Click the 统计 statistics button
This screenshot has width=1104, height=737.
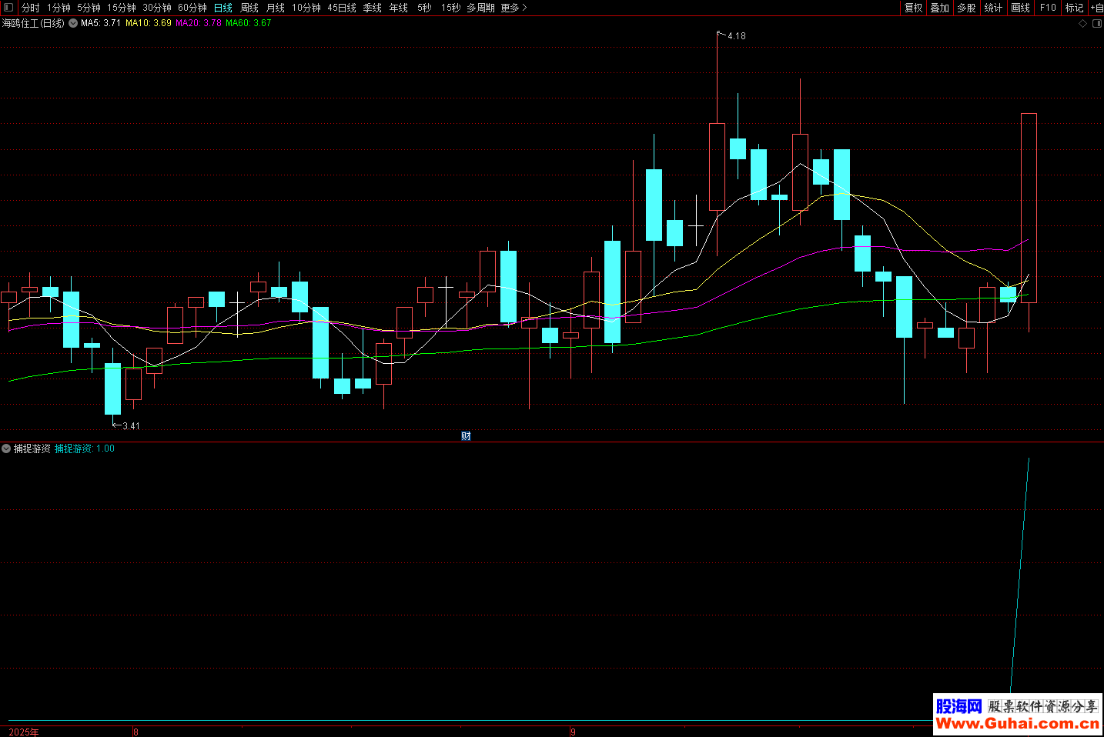pyautogui.click(x=993, y=8)
